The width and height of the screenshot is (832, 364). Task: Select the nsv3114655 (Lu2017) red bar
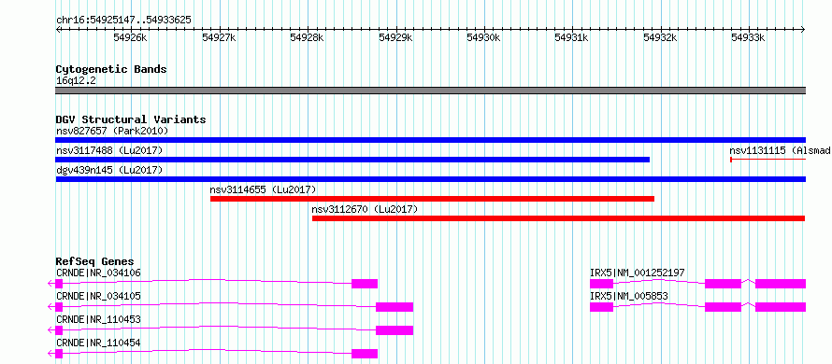tap(432, 199)
